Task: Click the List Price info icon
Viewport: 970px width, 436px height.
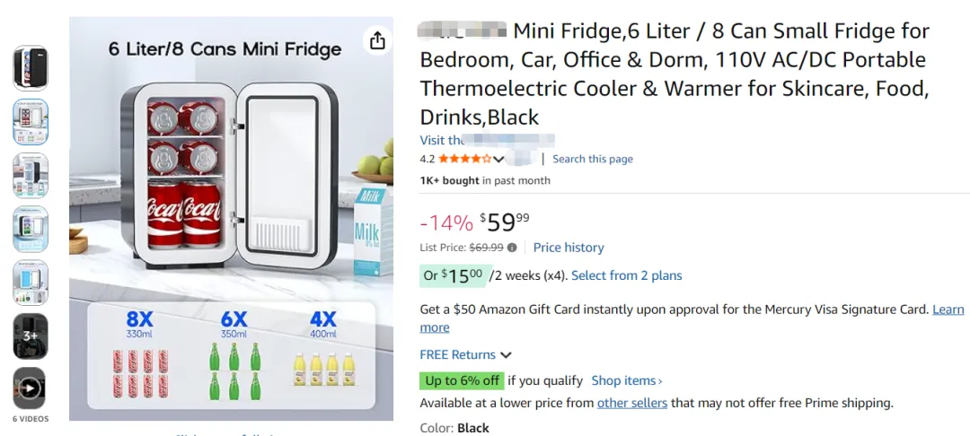Action: click(x=512, y=248)
